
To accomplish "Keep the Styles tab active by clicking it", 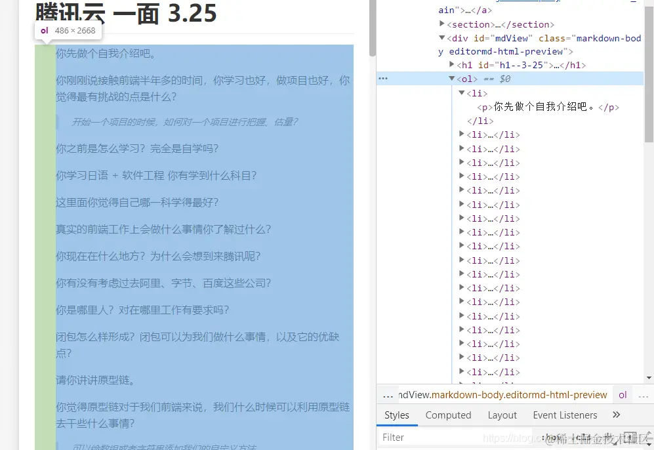I will click(397, 415).
